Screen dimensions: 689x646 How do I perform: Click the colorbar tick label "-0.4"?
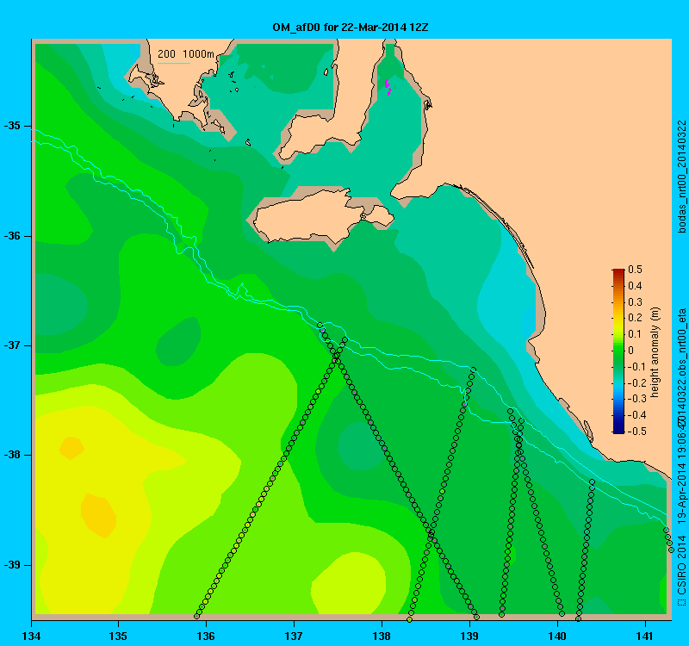point(636,415)
